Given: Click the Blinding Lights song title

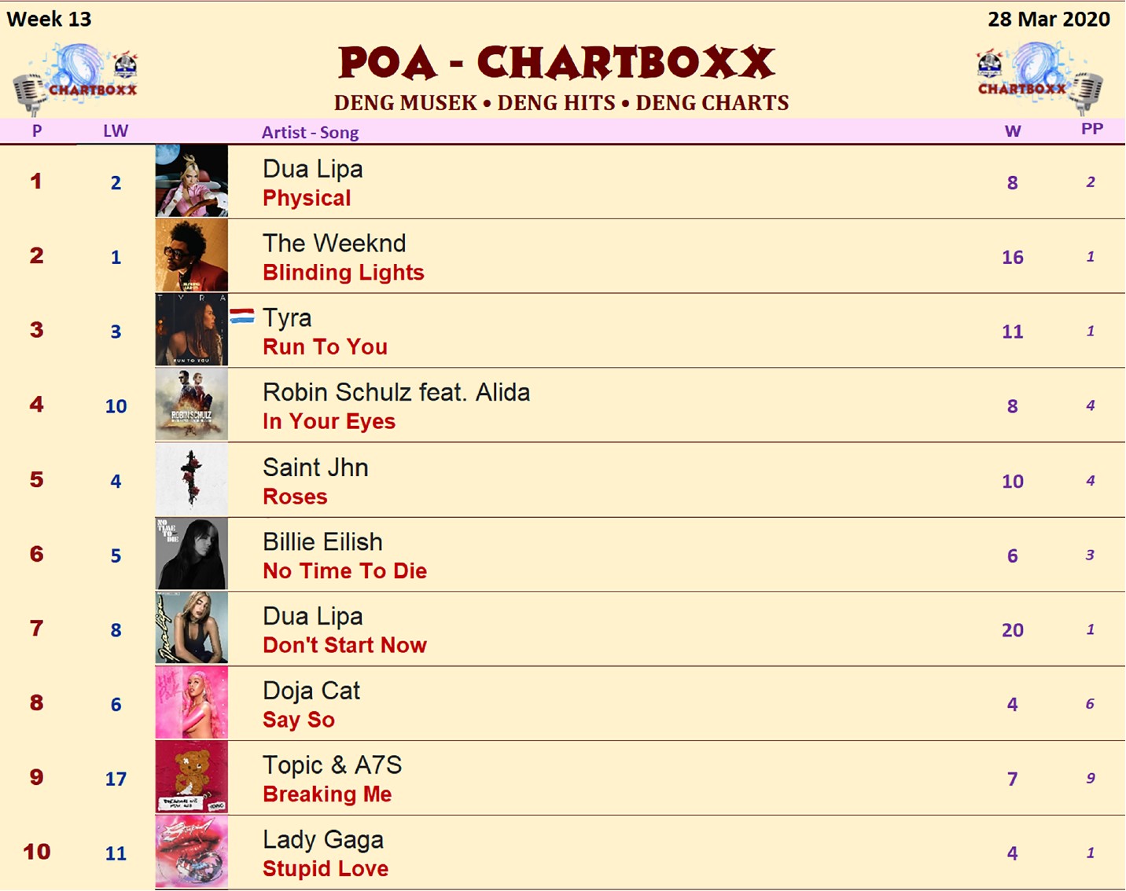Looking at the screenshot, I should 343,273.
